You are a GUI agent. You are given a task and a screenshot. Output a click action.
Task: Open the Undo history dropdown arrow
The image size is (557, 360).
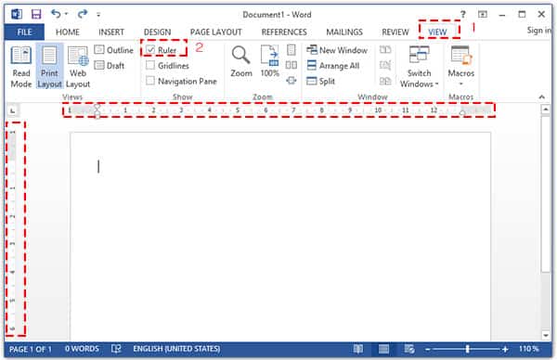(66, 14)
